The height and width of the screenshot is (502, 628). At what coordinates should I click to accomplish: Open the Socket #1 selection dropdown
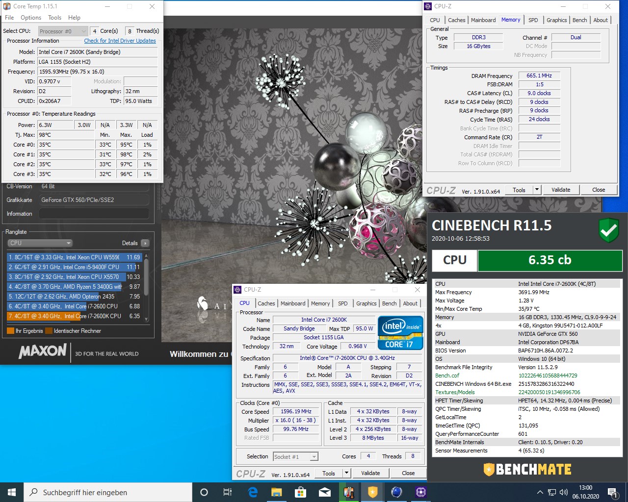(296, 456)
